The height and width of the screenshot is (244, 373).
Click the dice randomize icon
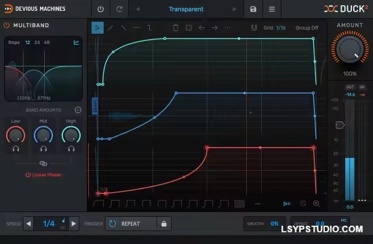(x=189, y=28)
